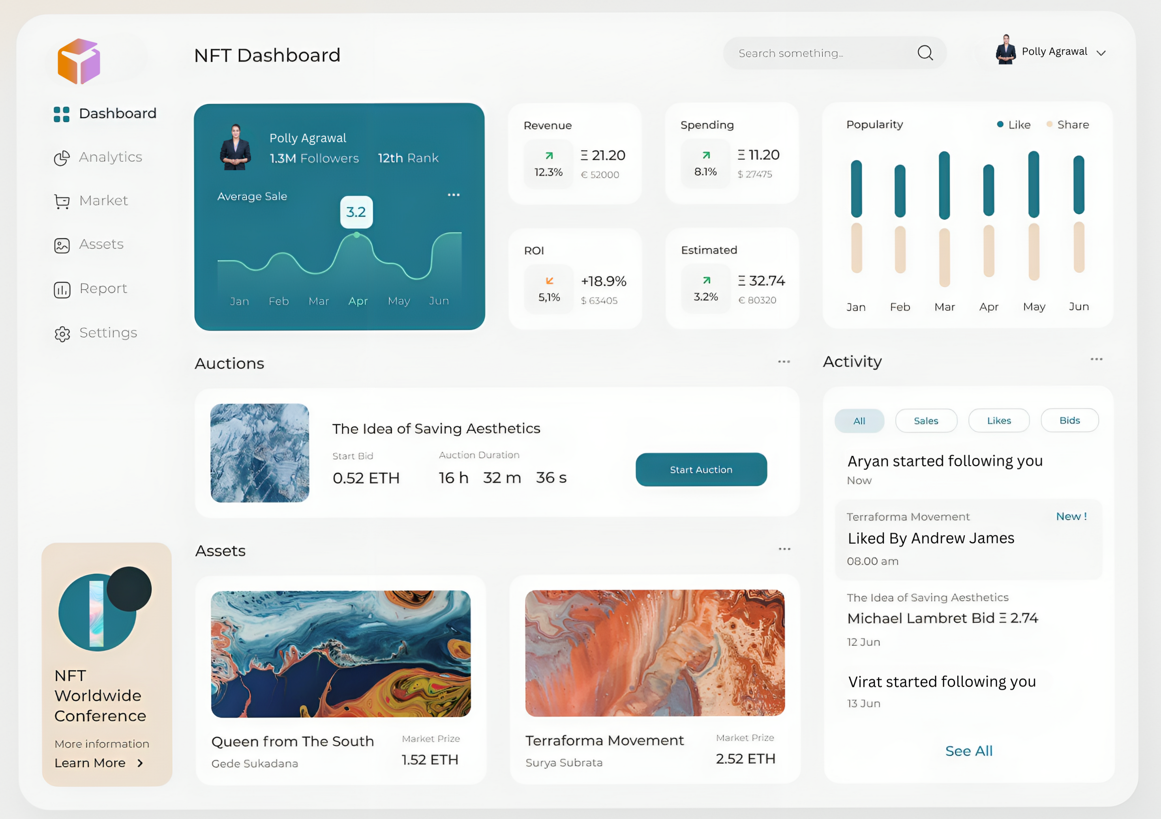The image size is (1161, 819).
Task: Open the Report bar chart icon
Action: pyautogui.click(x=62, y=290)
